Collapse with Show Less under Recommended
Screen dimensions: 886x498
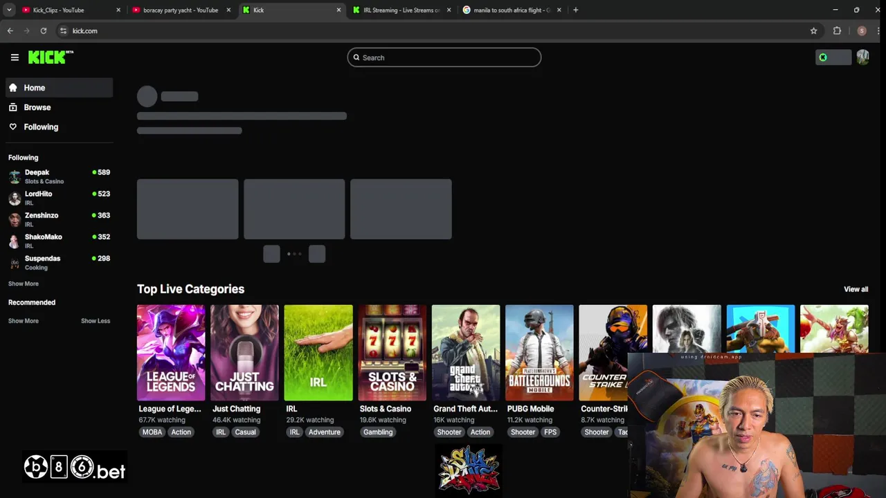96,321
